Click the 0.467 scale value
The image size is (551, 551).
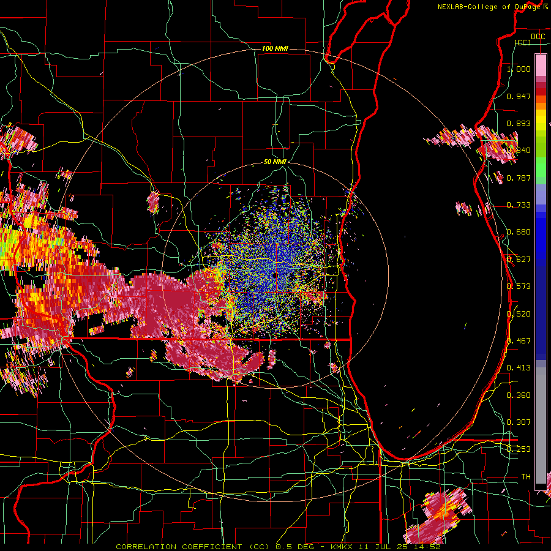point(519,341)
